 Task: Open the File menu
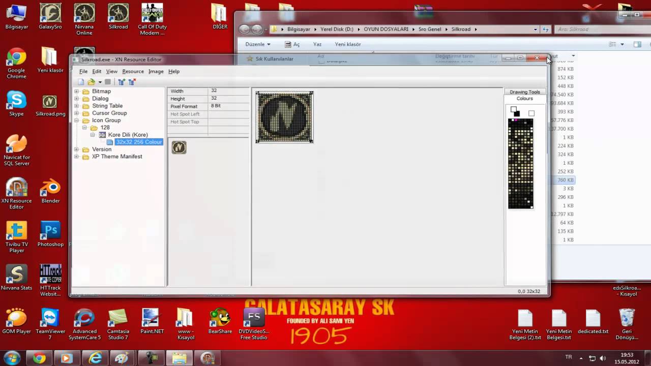[83, 72]
